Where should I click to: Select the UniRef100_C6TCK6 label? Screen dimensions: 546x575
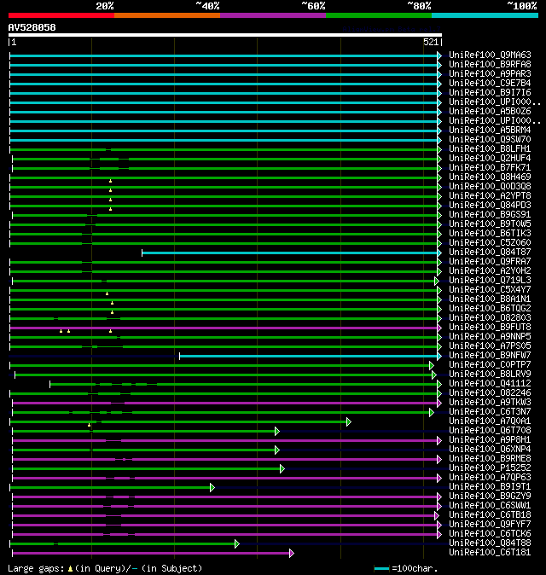[490, 534]
